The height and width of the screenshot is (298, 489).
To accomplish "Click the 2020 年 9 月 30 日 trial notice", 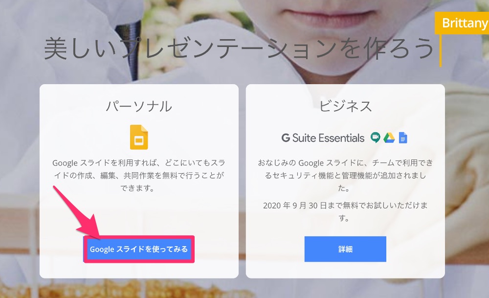I will (345, 211).
